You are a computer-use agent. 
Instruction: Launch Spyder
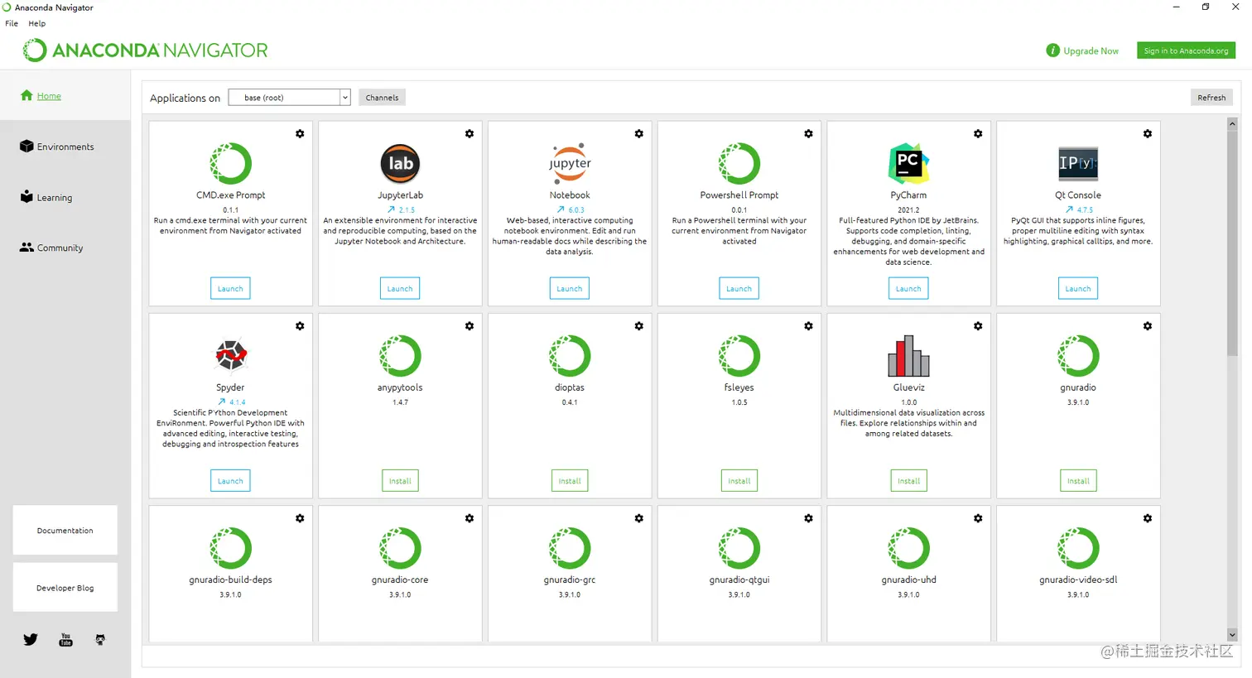coord(230,481)
